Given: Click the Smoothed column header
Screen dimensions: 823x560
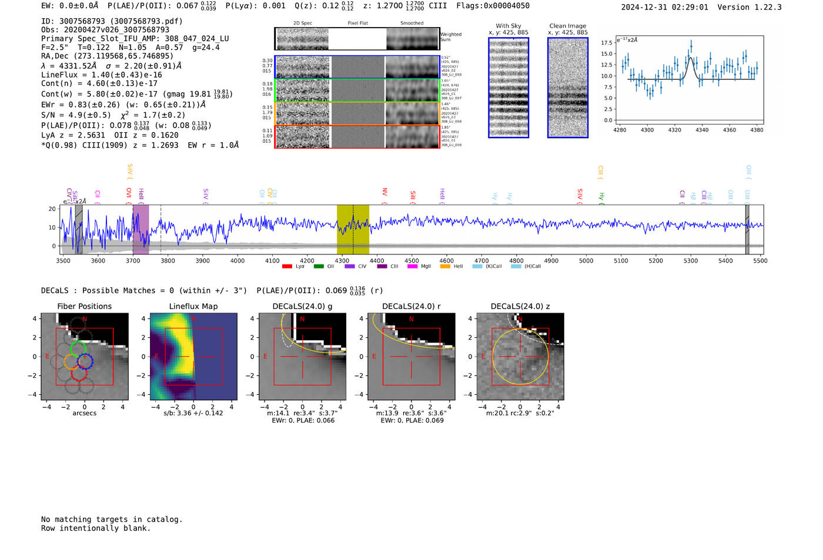Looking at the screenshot, I should click(x=412, y=24).
